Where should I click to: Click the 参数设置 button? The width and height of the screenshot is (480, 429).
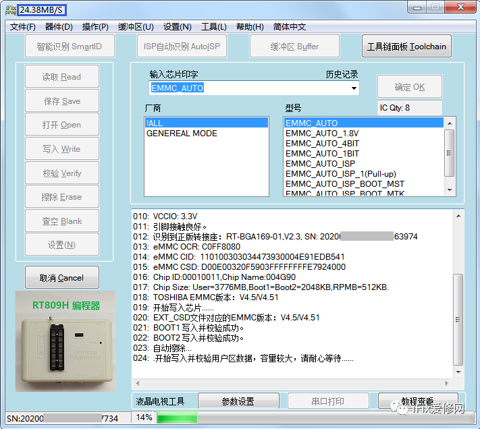click(x=238, y=401)
